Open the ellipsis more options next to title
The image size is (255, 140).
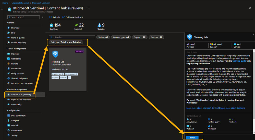pyautogui.click(x=88, y=8)
